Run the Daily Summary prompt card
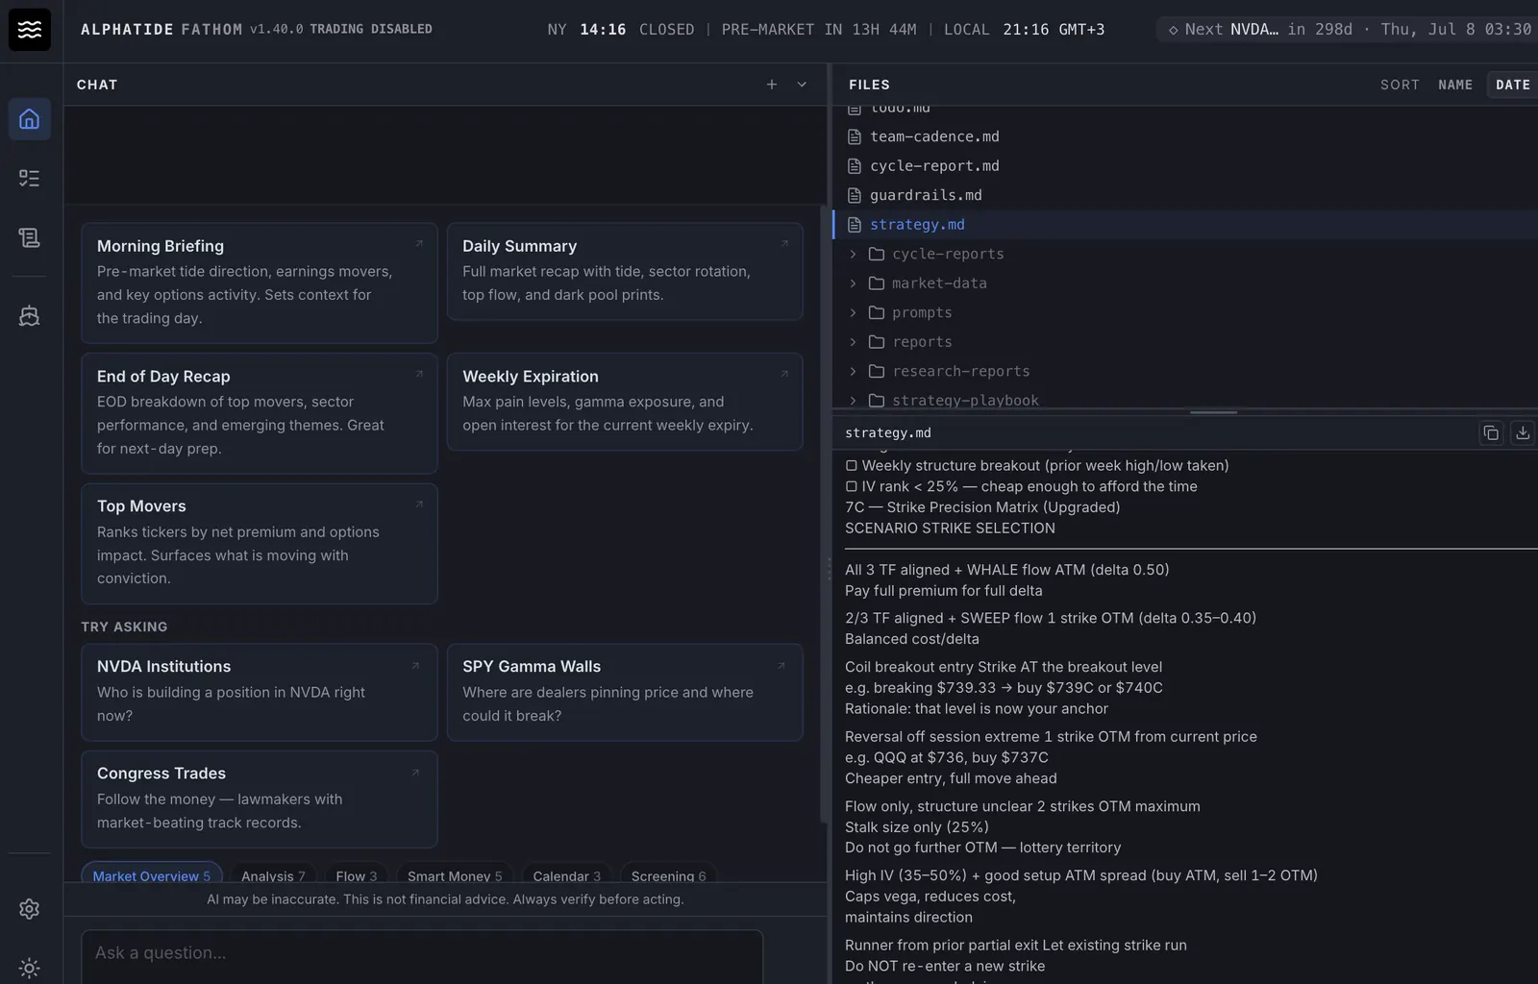Viewport: 1538px width, 984px height. coord(625,271)
